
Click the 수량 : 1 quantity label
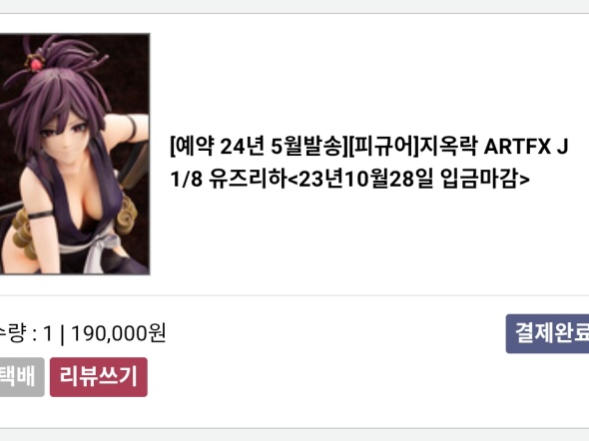[26, 333]
